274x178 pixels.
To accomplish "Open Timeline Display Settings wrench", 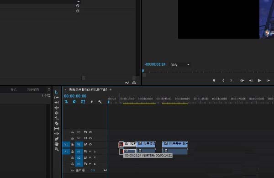I will pyautogui.click(x=100, y=101).
